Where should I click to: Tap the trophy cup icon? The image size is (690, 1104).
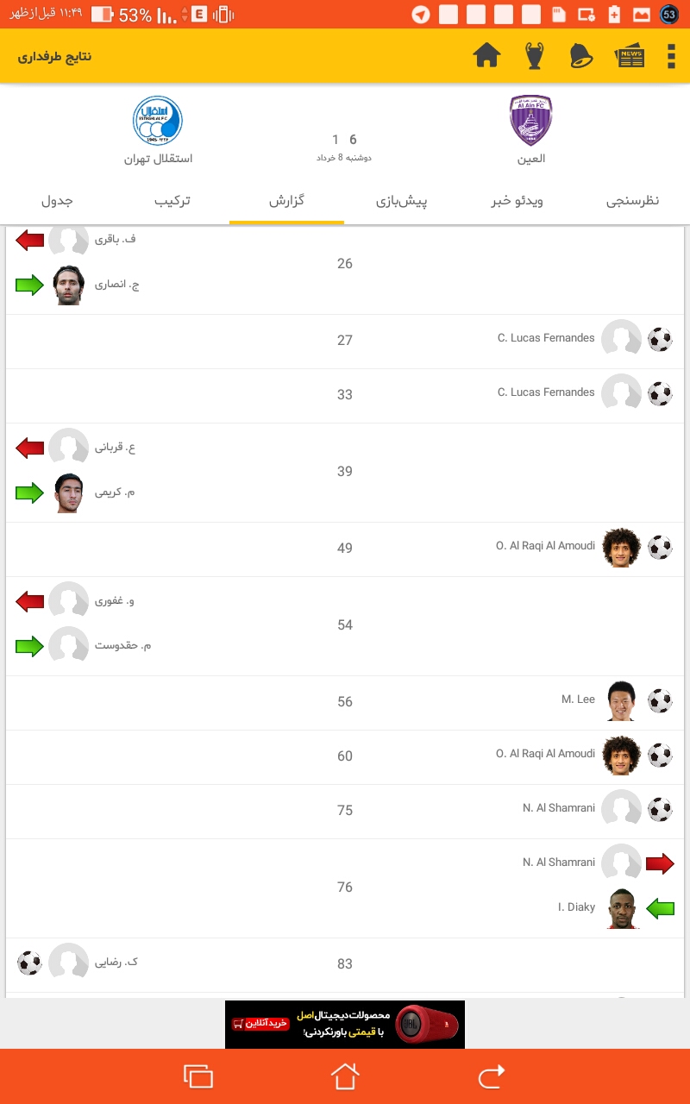[x=535, y=56]
